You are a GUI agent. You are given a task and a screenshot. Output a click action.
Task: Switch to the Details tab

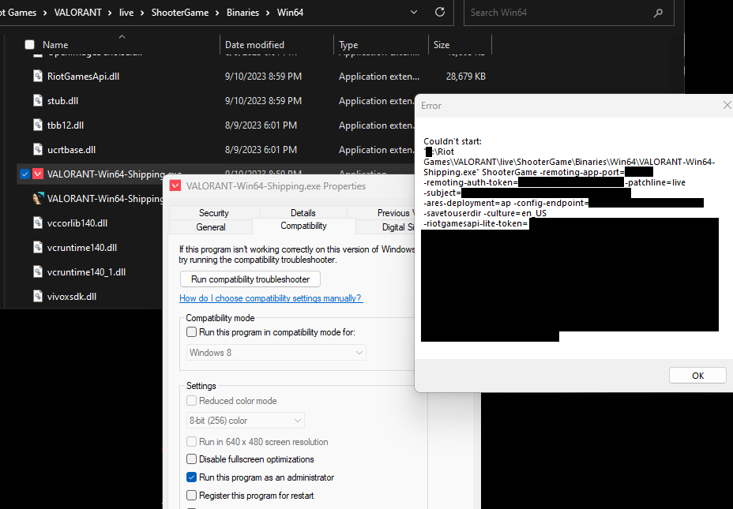(303, 213)
